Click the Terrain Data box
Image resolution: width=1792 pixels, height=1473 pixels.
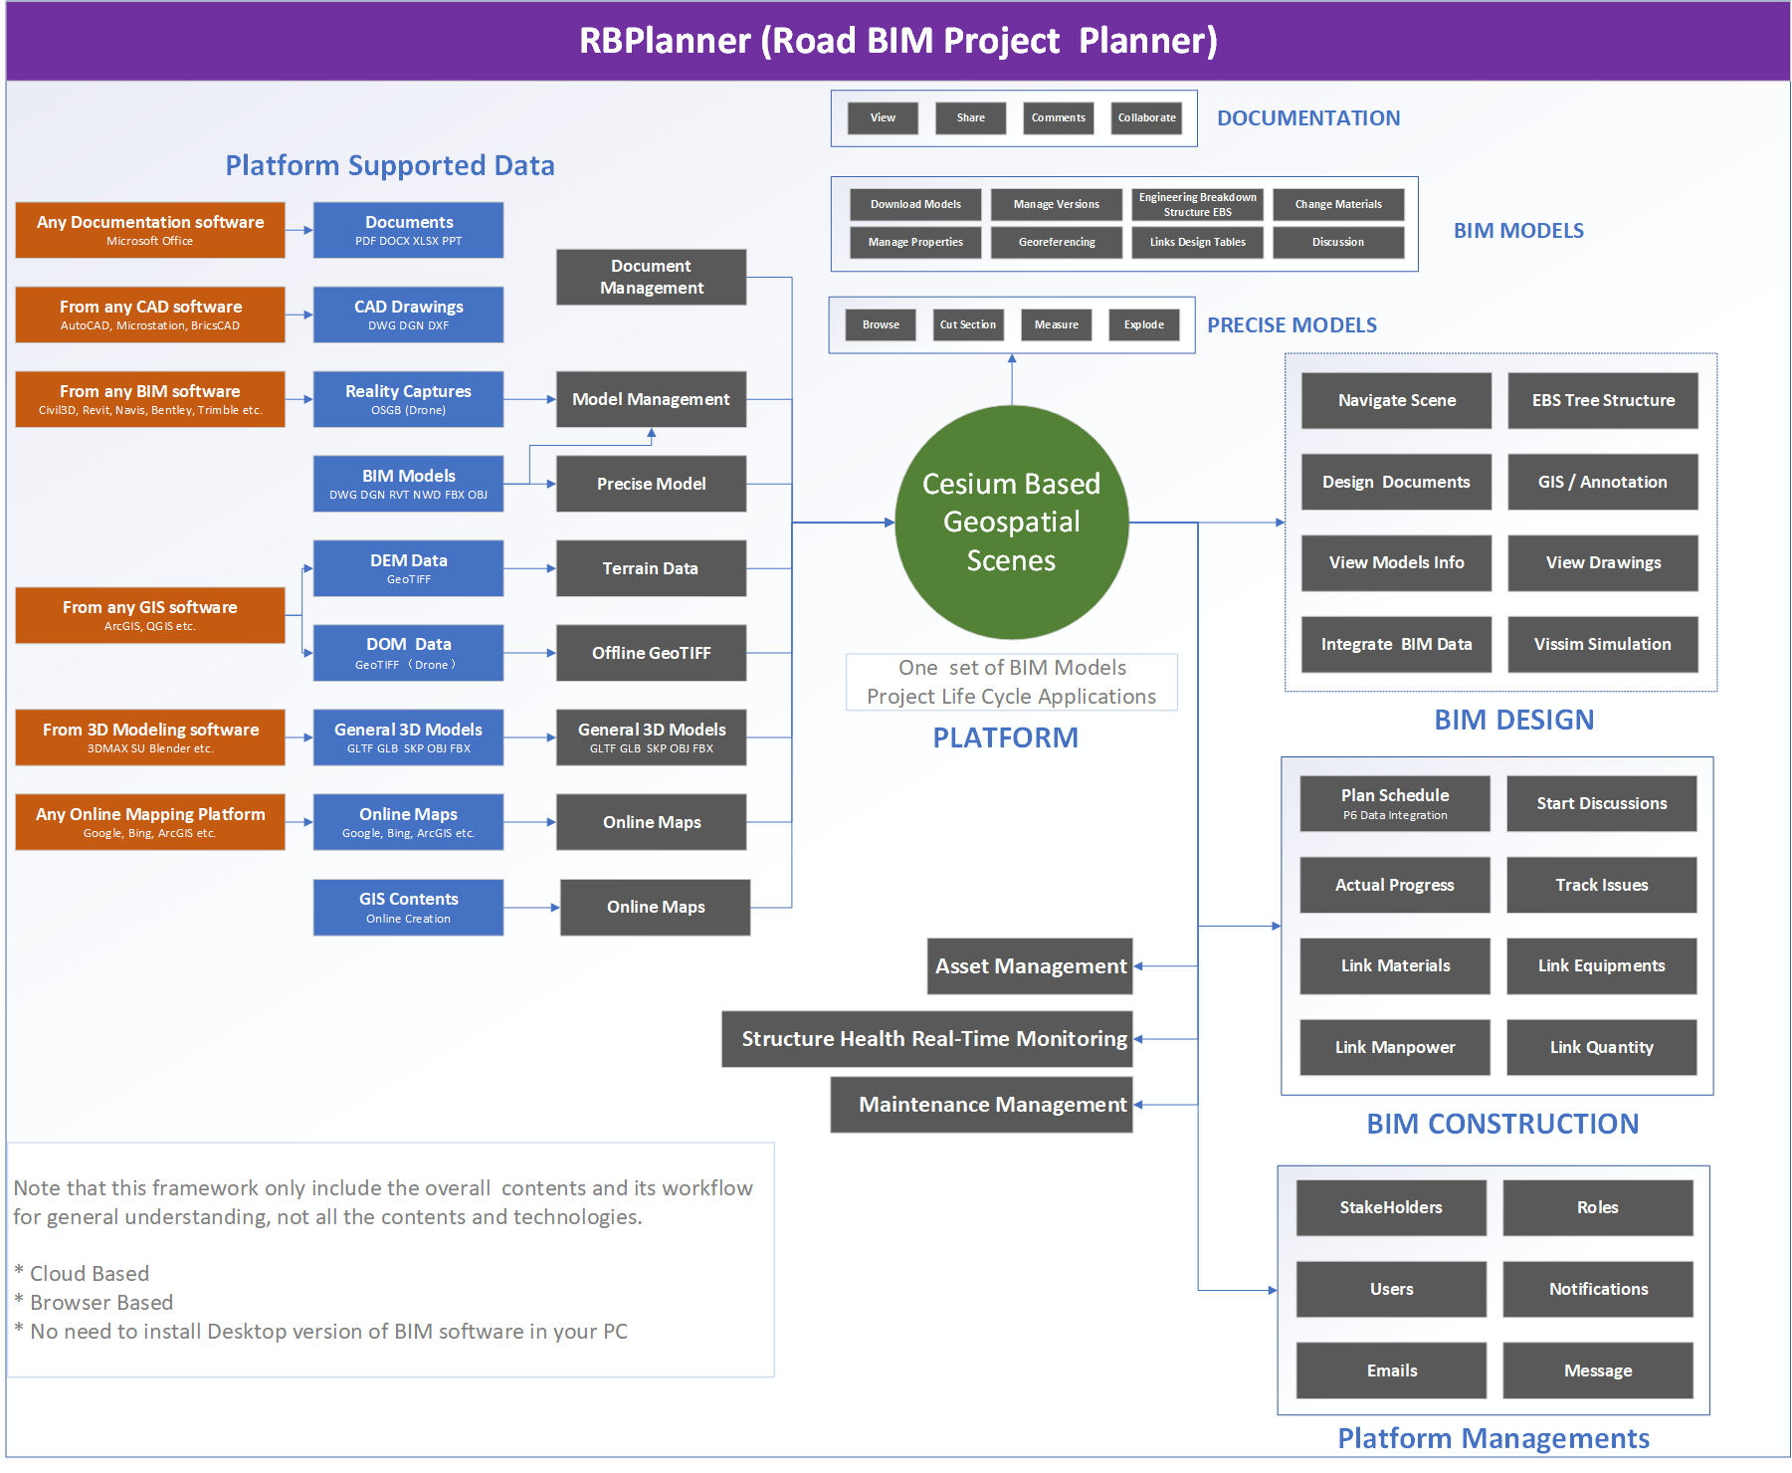click(651, 568)
